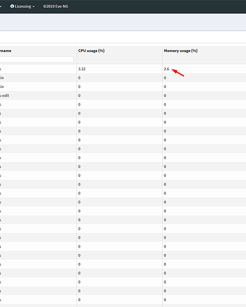
Task: Click the Licensing info icon
Action: pyautogui.click(x=12, y=6)
